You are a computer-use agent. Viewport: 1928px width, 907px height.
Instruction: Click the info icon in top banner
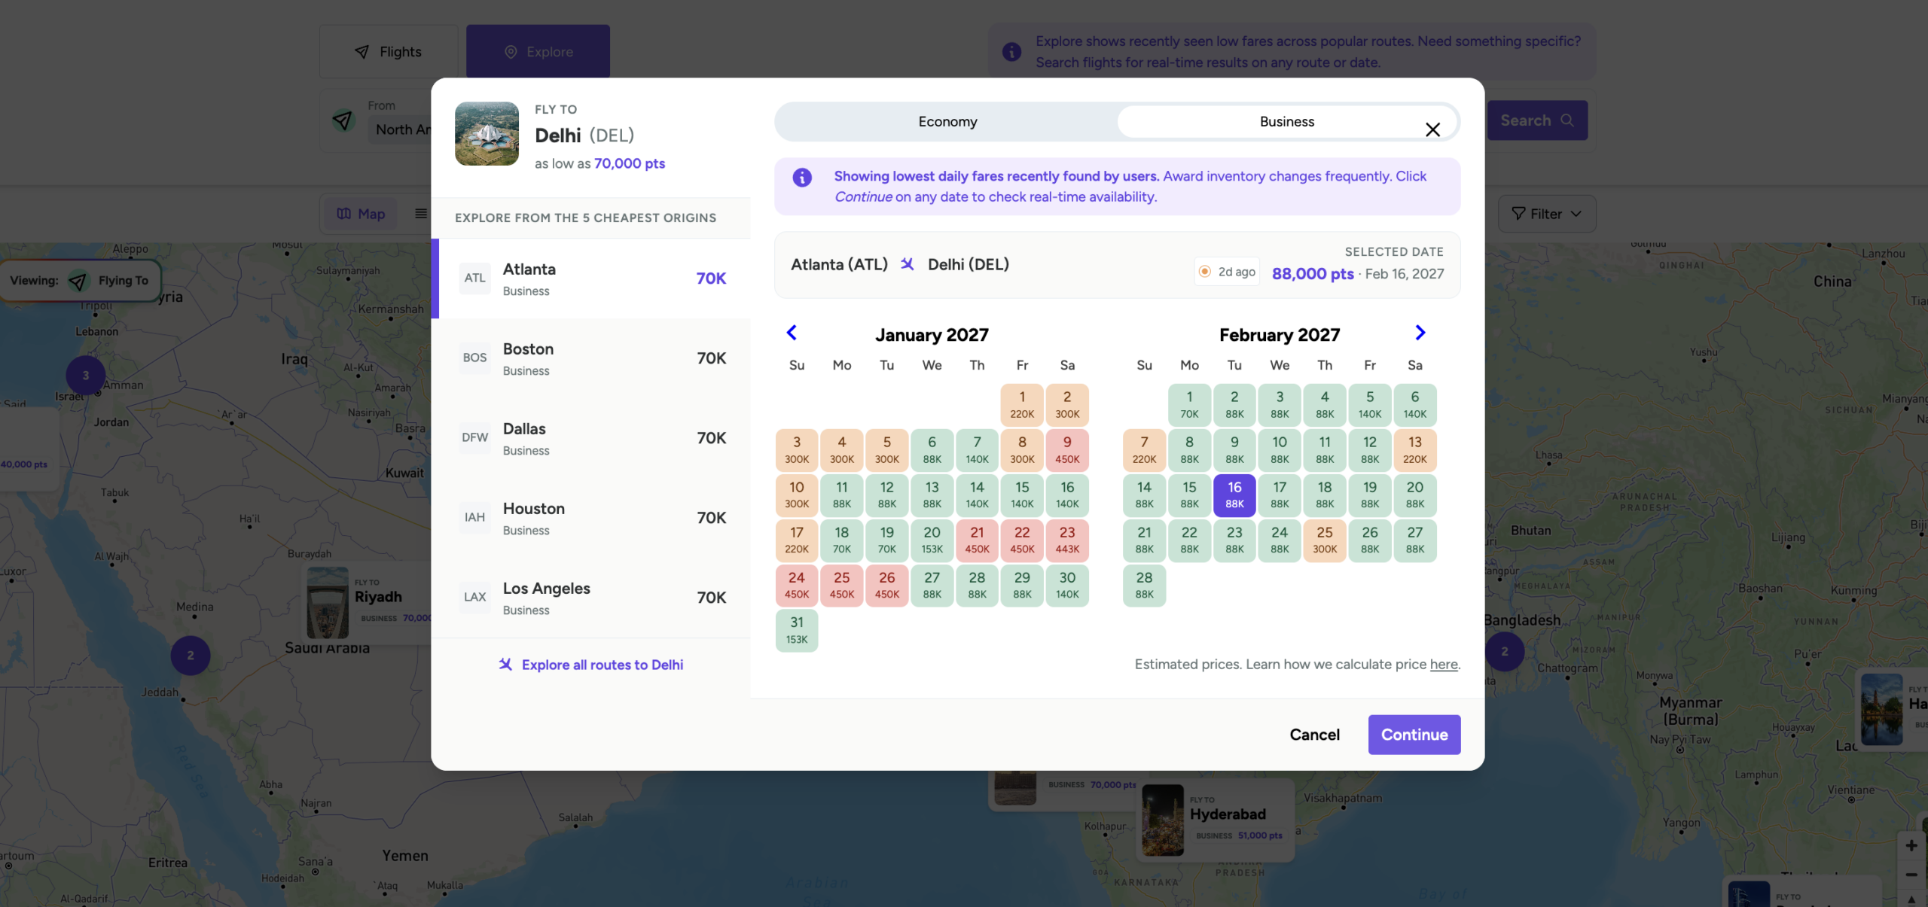click(1011, 52)
